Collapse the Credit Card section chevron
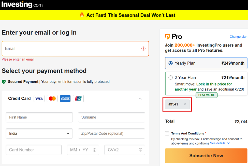This screenshot has width=248, height=166. (x=140, y=99)
